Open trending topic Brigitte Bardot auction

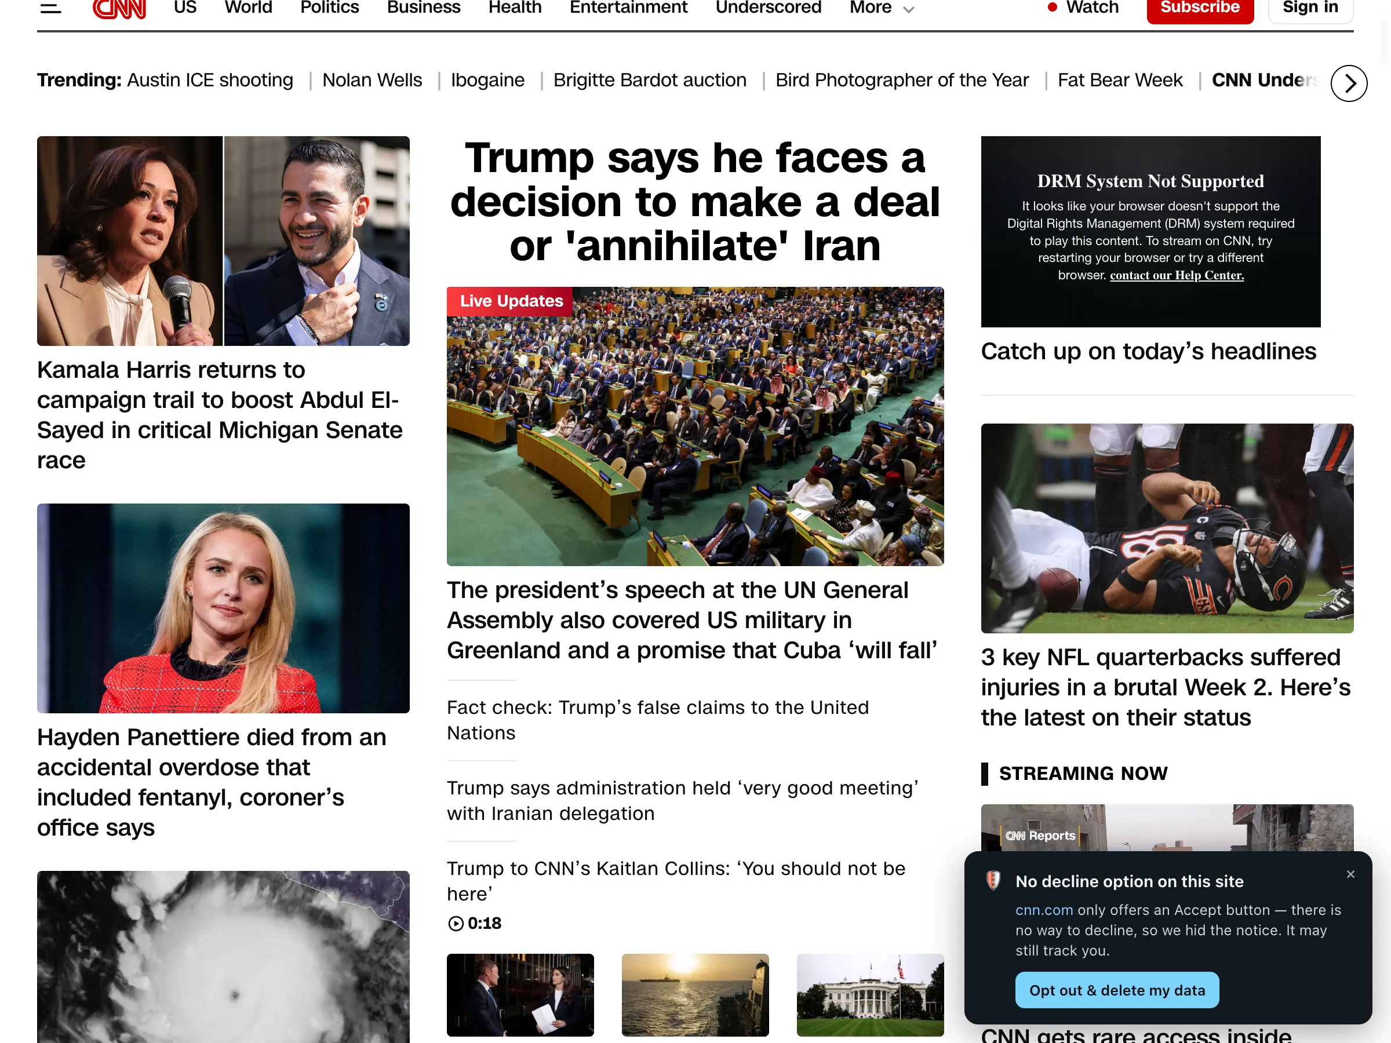[650, 81]
